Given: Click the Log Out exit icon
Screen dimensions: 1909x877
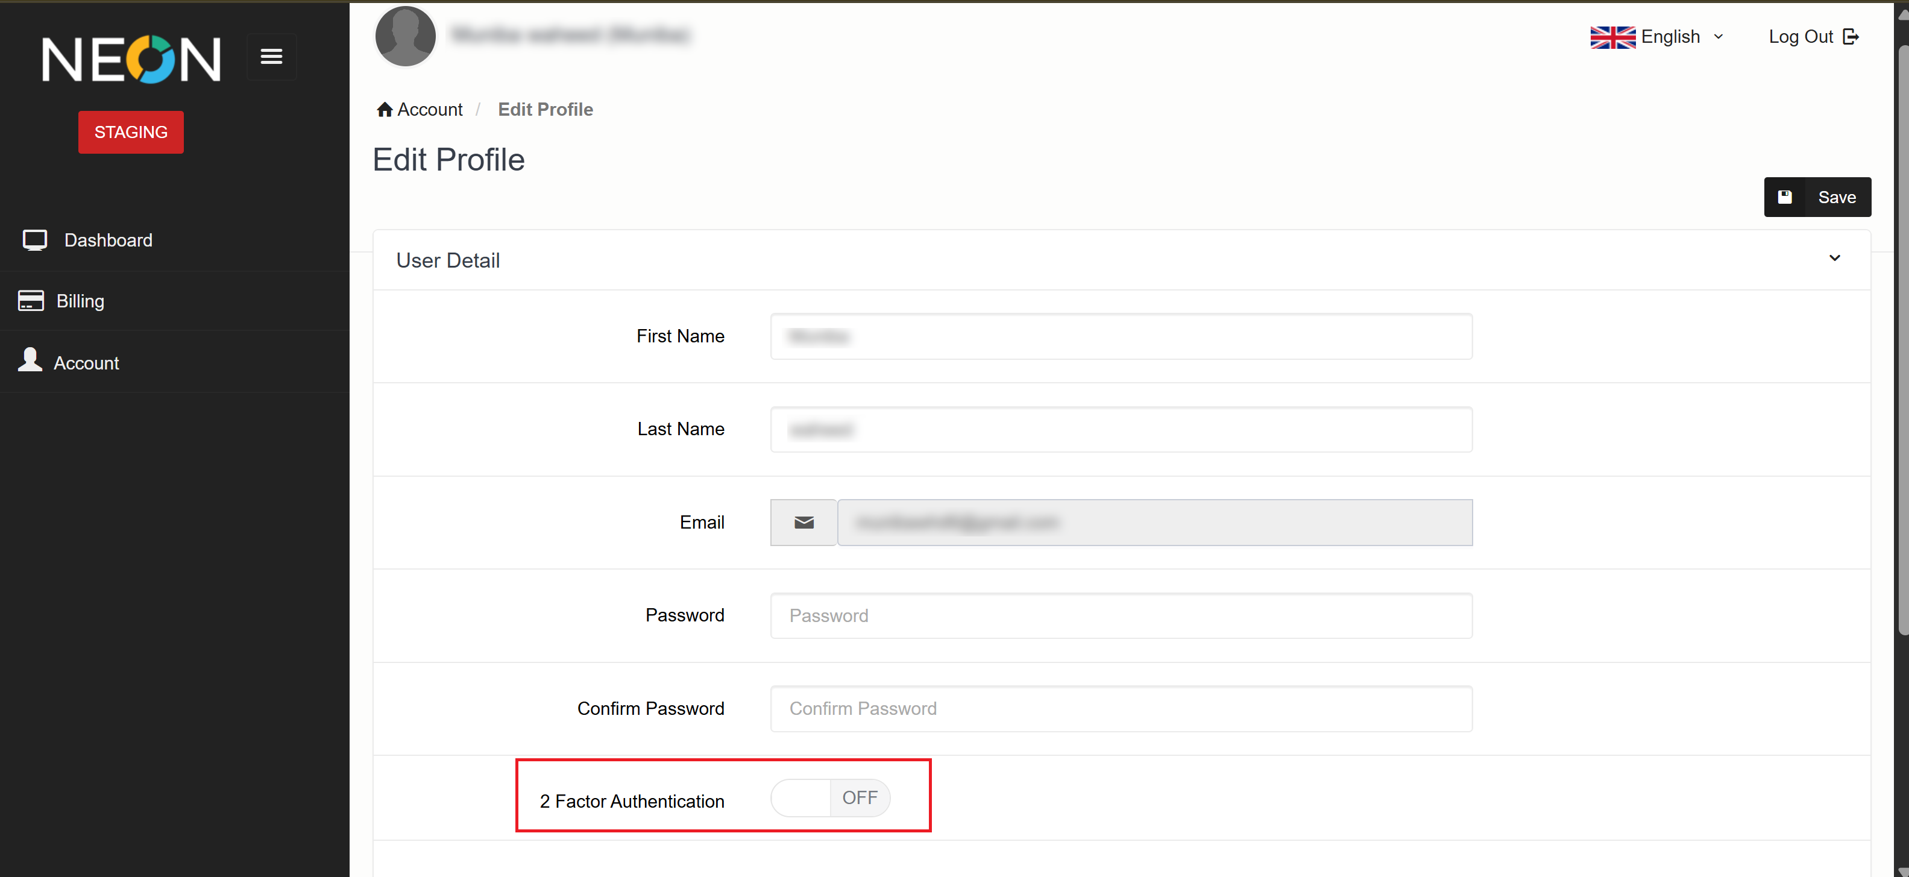Looking at the screenshot, I should point(1851,37).
